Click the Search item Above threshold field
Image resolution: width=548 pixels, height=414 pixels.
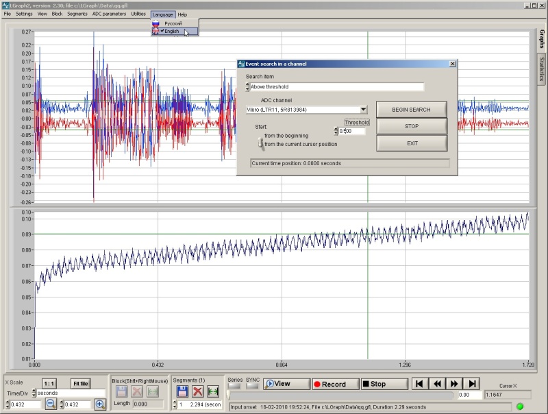click(337, 87)
